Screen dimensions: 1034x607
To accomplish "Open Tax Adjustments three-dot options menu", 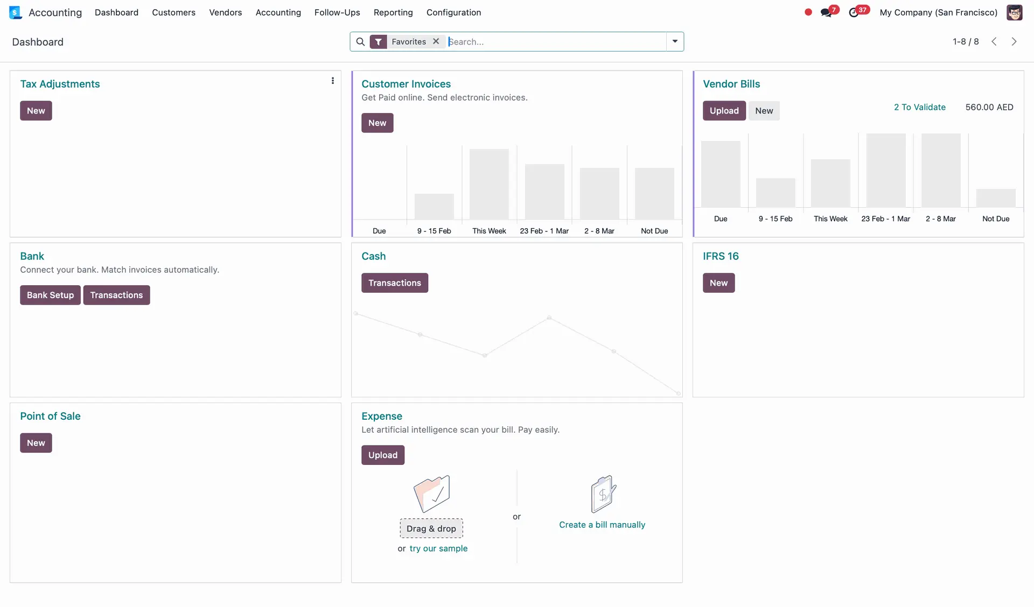I will coord(333,81).
